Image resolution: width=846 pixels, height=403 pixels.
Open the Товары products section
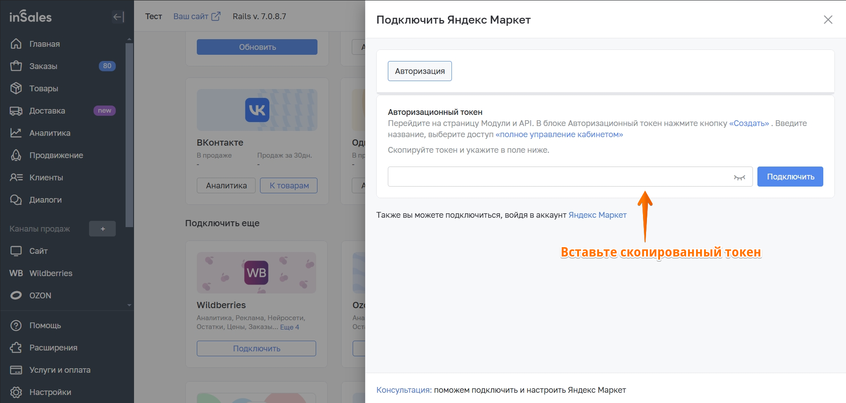point(44,89)
